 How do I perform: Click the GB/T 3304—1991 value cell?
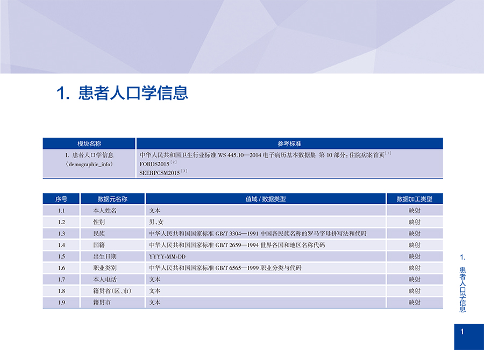(266, 234)
